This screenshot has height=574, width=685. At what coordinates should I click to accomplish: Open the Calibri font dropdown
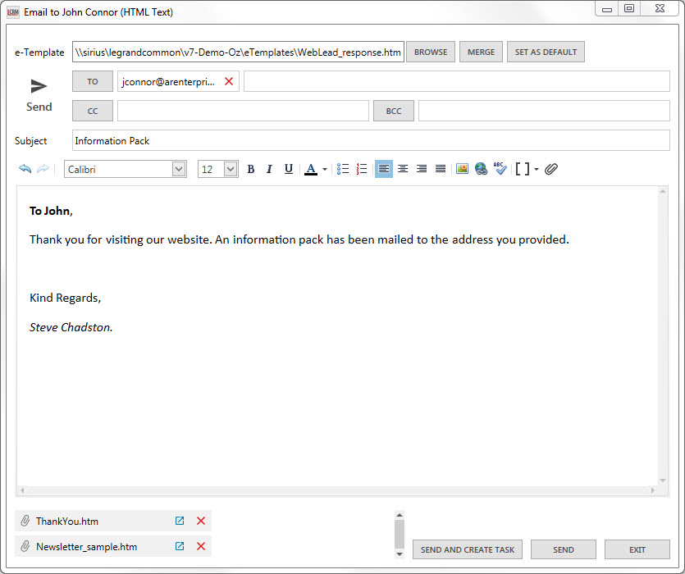[x=179, y=169]
